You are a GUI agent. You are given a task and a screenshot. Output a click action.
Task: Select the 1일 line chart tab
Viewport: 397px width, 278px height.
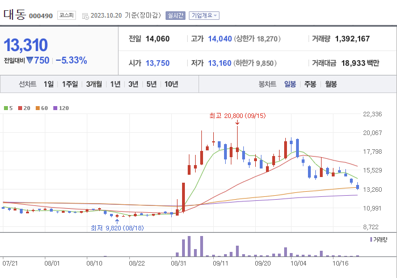coord(49,84)
